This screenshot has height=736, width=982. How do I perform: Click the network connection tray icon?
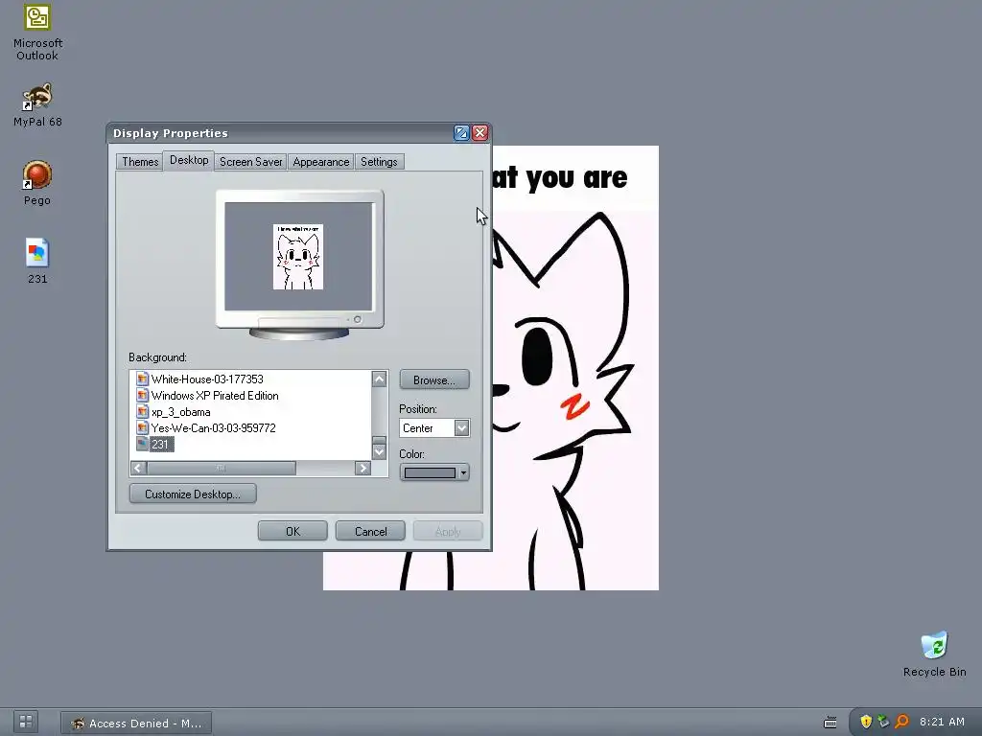click(x=883, y=722)
